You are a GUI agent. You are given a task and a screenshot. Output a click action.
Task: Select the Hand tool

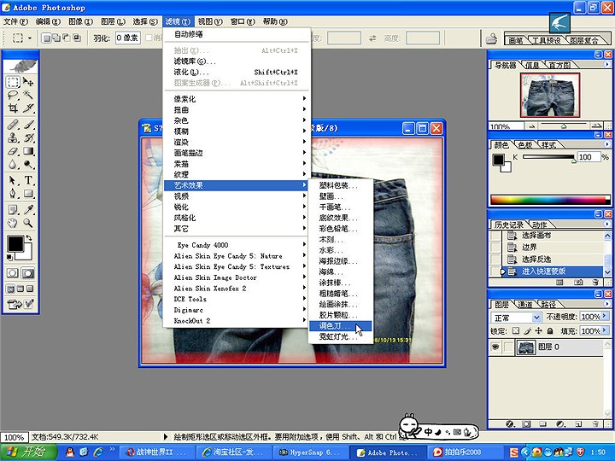pyautogui.click(x=13, y=223)
